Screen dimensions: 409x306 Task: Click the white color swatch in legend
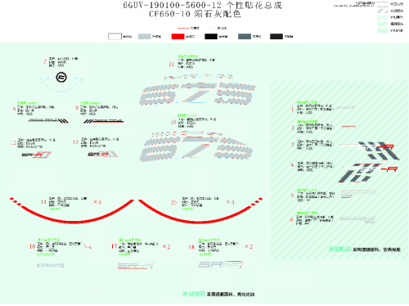tap(115, 37)
